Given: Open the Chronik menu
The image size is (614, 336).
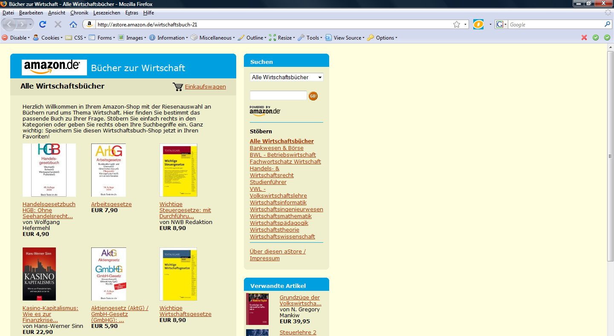Looking at the screenshot, I should click(79, 13).
